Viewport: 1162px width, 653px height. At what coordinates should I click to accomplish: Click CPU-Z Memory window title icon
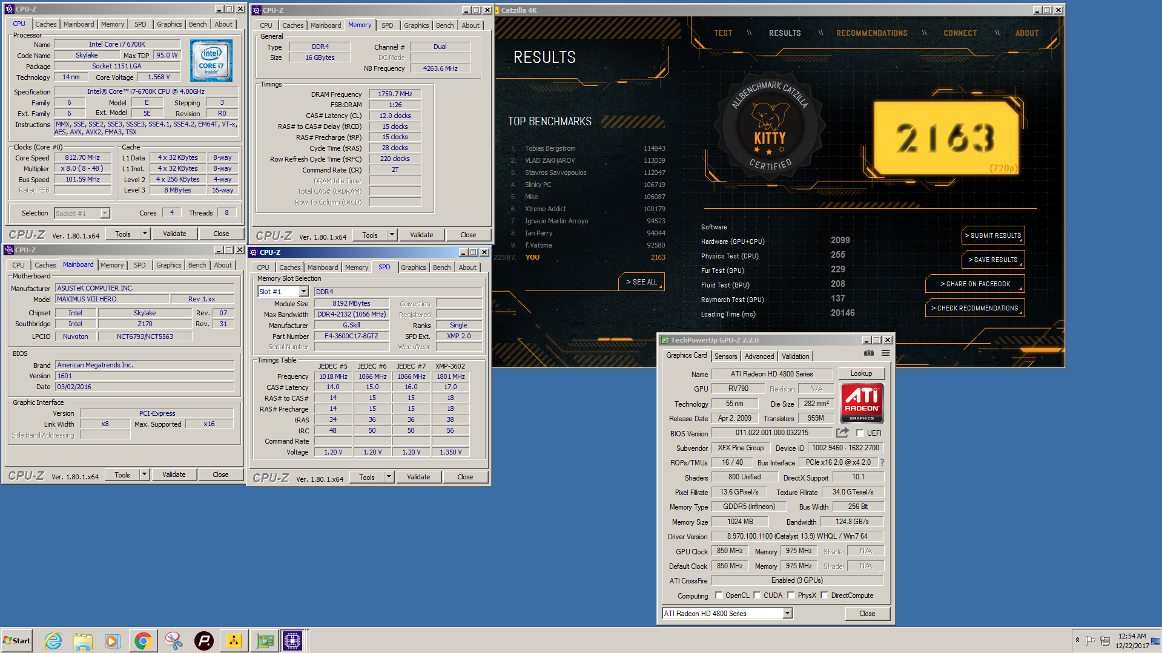[257, 10]
